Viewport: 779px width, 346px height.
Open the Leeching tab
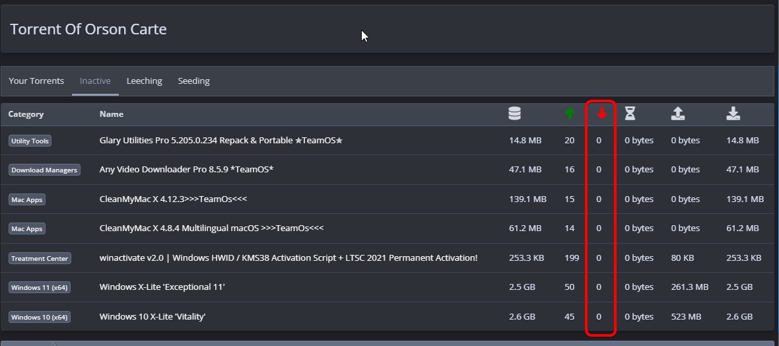(144, 81)
